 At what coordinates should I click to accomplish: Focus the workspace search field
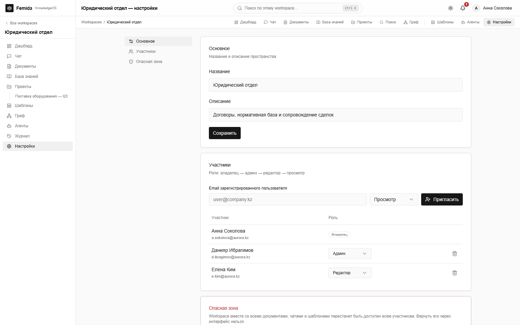298,8
